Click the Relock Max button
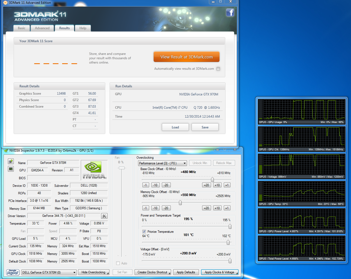The image size is (351, 279). tap(224, 163)
